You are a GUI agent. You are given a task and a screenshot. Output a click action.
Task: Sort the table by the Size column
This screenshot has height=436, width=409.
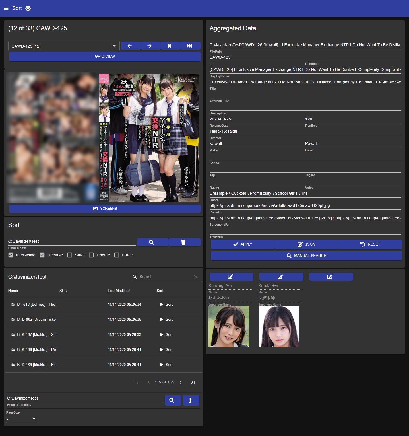(x=63, y=291)
